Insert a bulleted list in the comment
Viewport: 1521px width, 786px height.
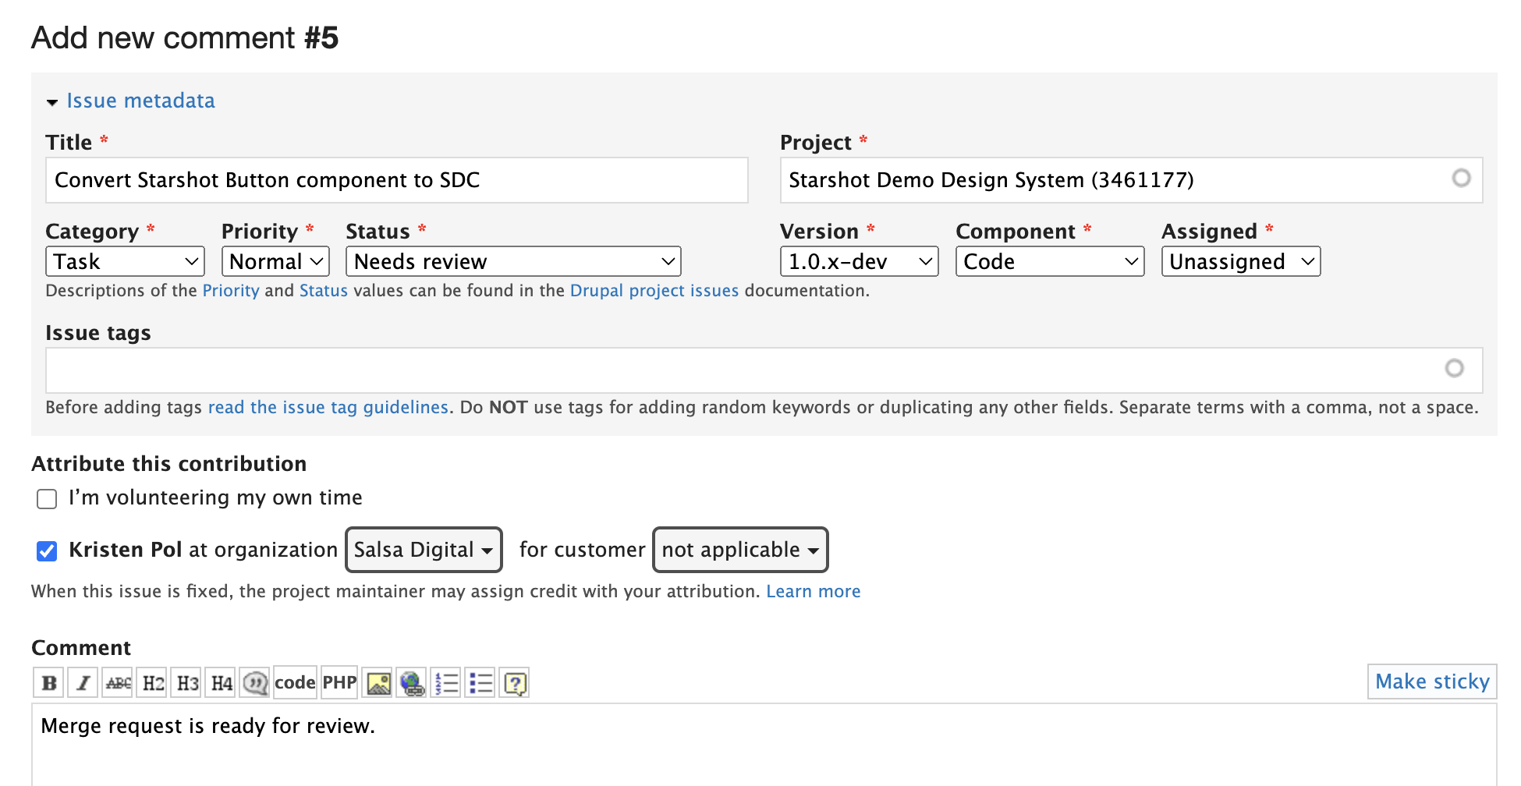pos(480,682)
